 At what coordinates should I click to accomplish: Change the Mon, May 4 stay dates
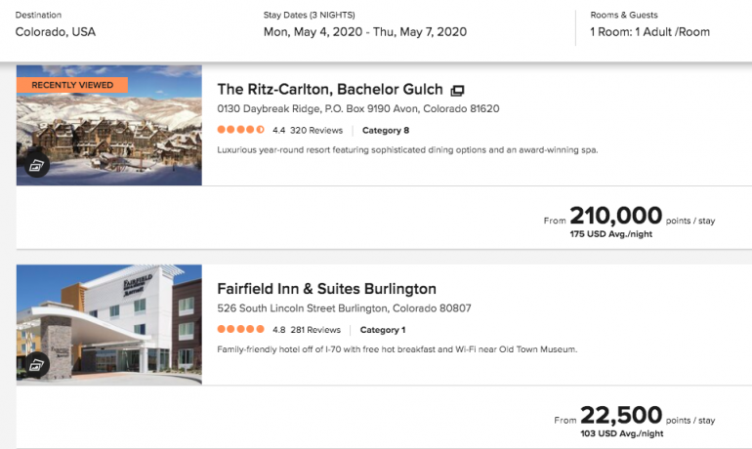(x=364, y=31)
